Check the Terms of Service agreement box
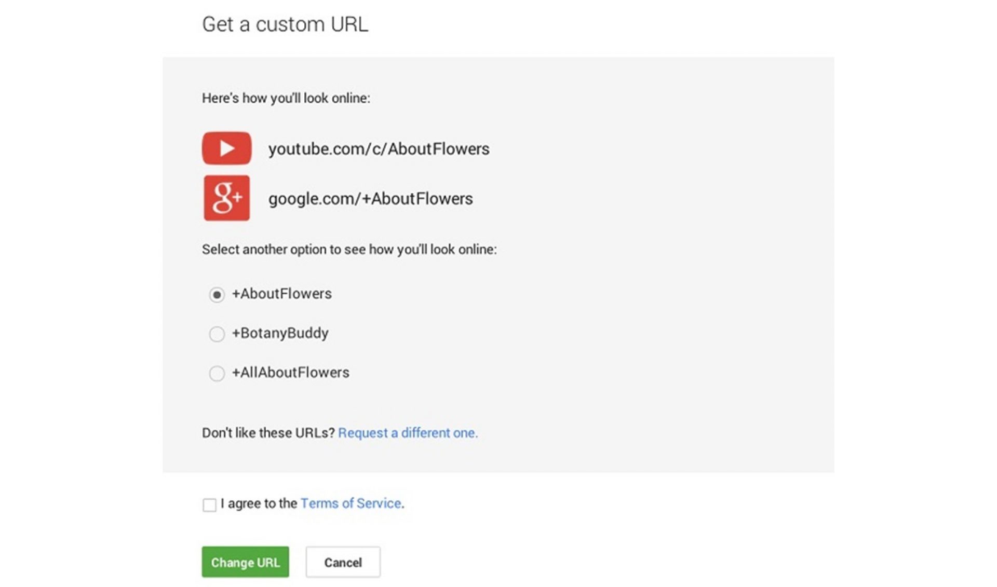 click(x=208, y=504)
